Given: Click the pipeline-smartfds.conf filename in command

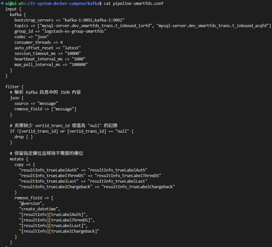Looking at the screenshot, I should (138, 4).
